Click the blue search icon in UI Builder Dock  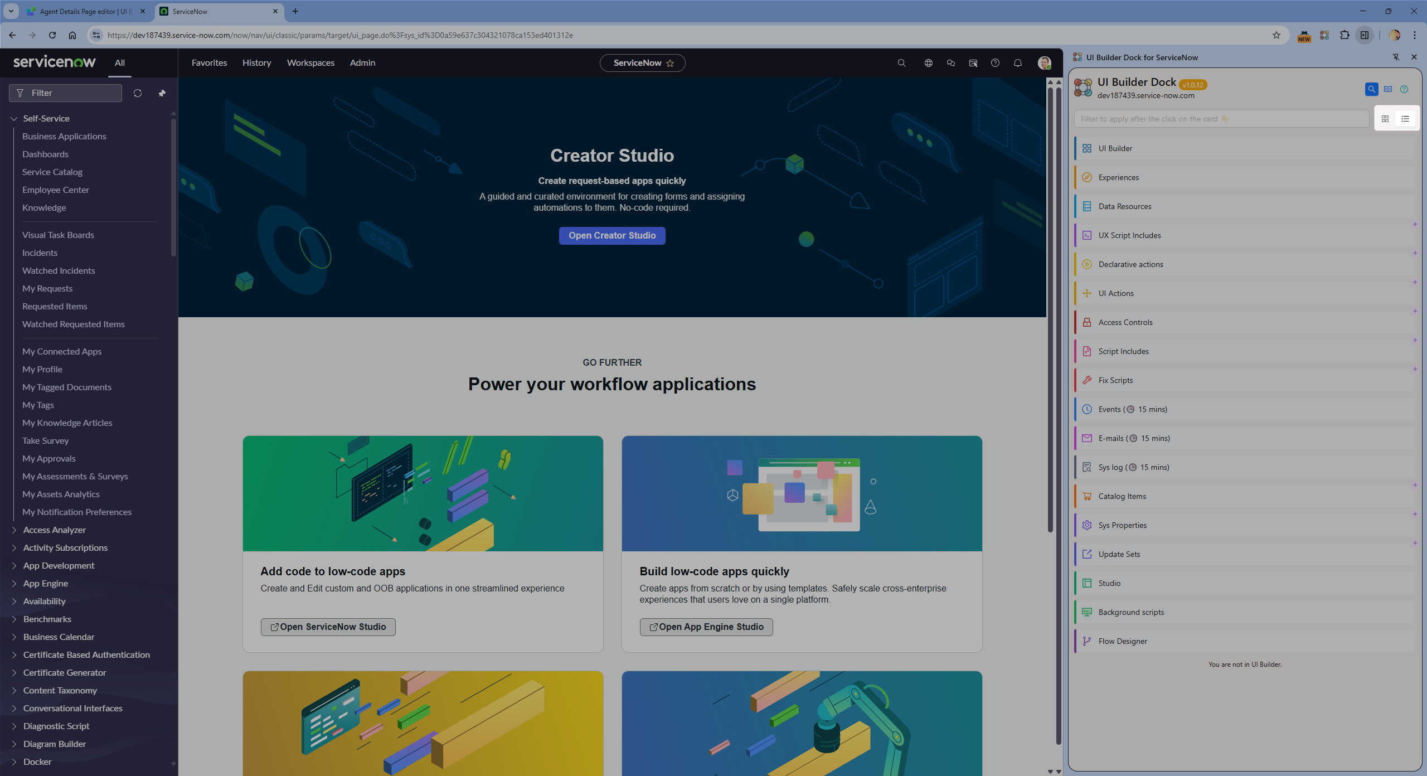1372,89
